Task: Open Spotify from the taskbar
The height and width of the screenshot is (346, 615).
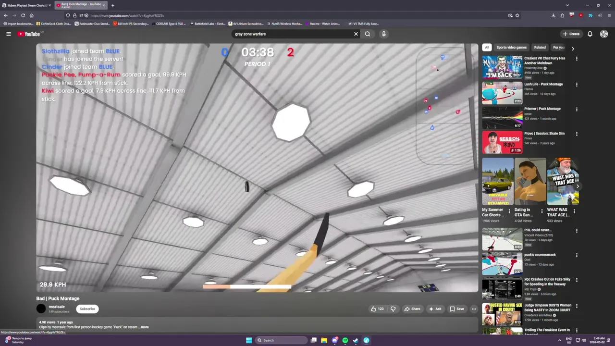Action: (345, 340)
